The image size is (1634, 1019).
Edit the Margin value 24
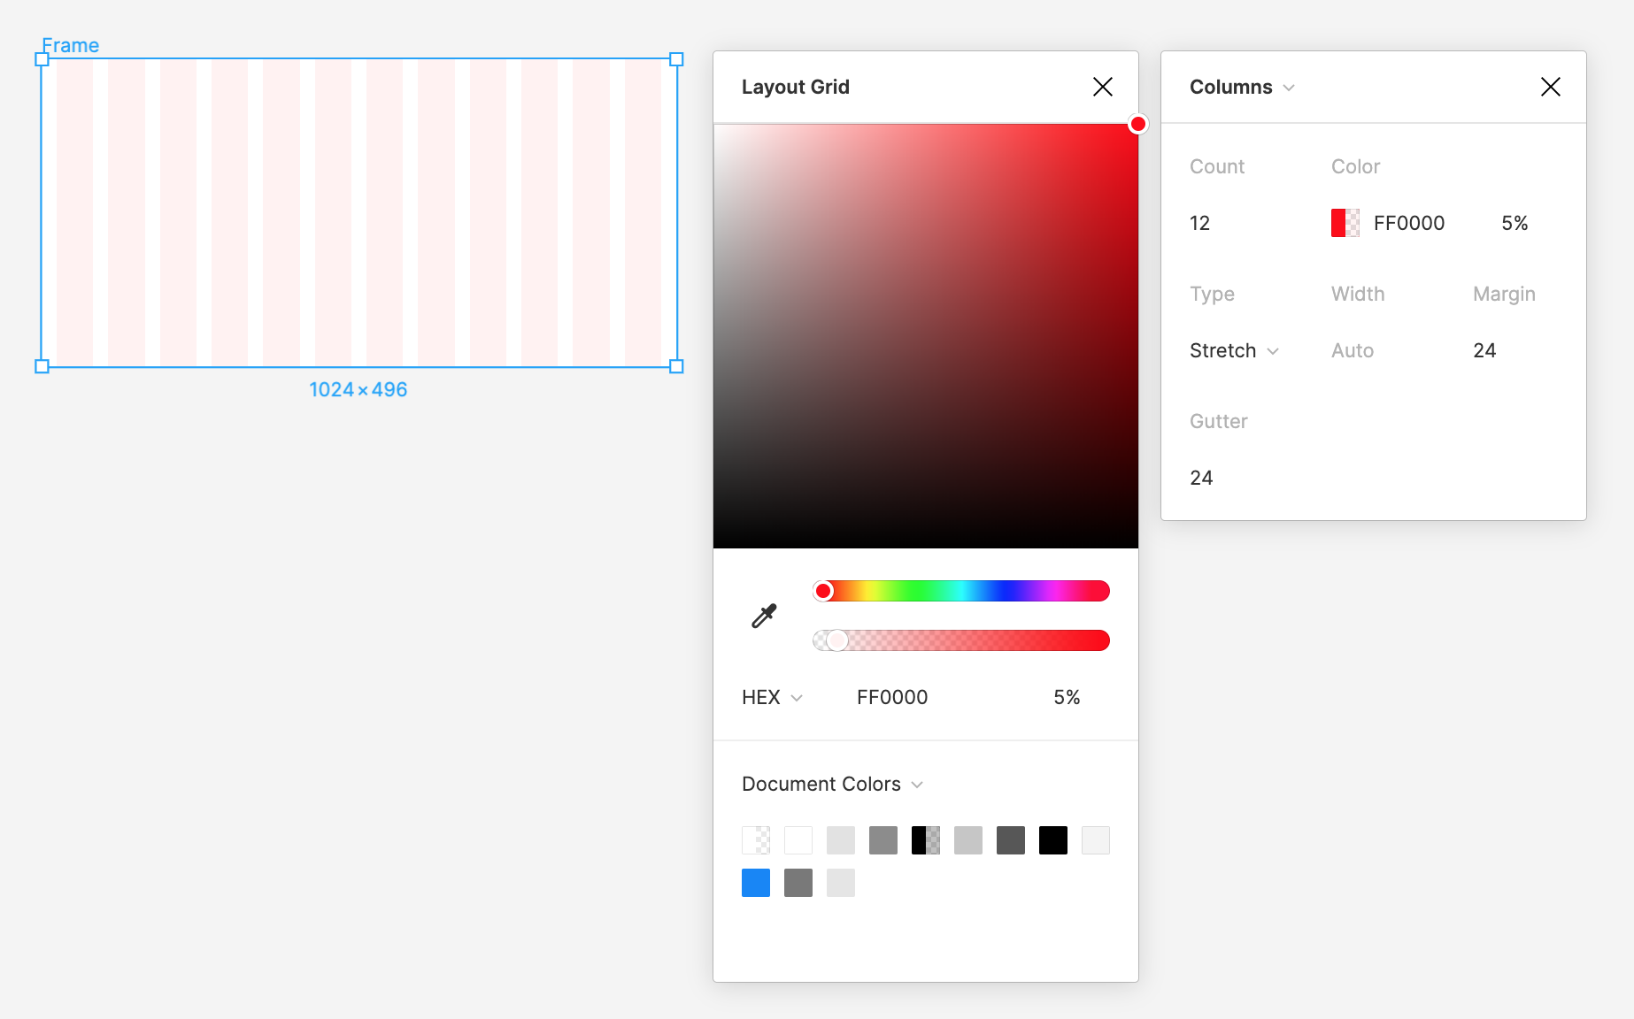[1484, 350]
